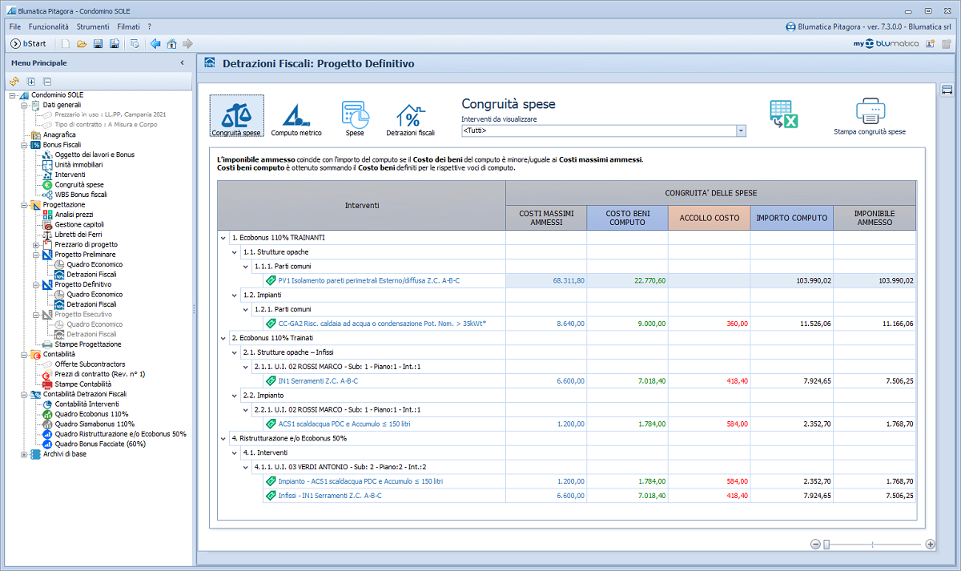This screenshot has width=961, height=571.
Task: Collapse the 2.2. Impianto group row
Action: [235, 395]
